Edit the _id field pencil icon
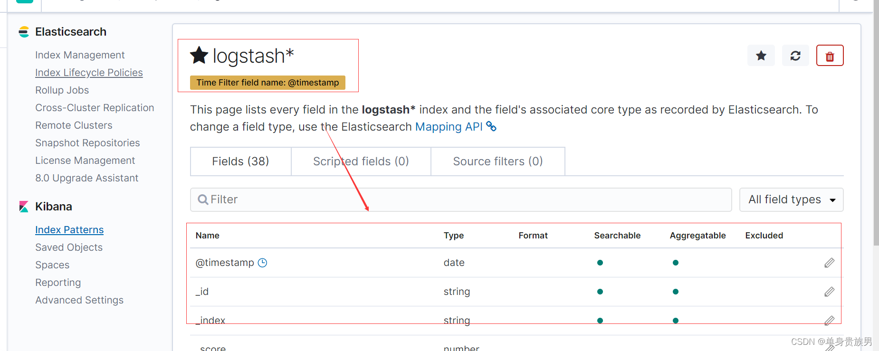879x351 pixels. (829, 292)
